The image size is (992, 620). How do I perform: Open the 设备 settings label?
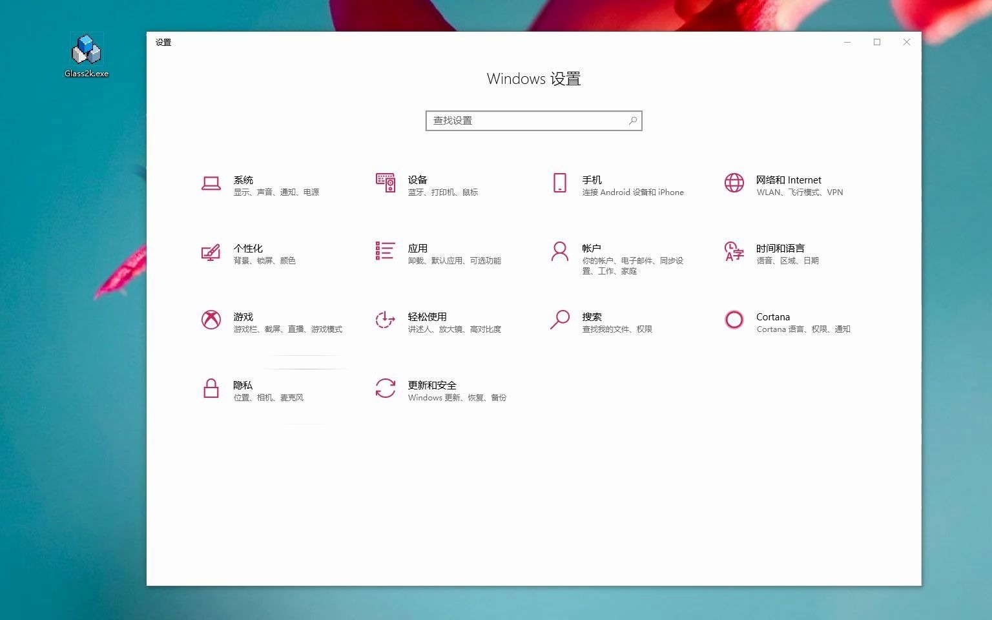coord(418,180)
